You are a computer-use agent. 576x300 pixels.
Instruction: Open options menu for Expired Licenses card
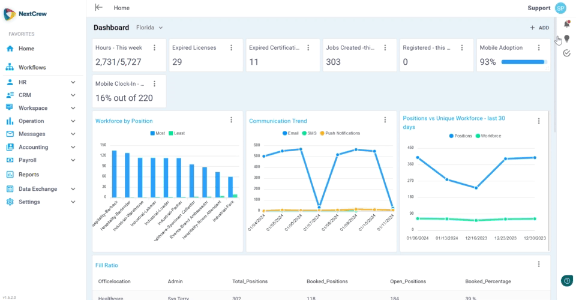[x=232, y=48]
